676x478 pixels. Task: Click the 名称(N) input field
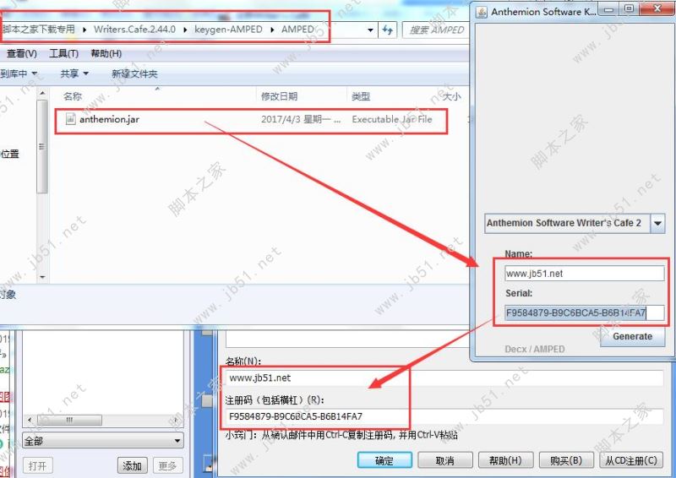[x=444, y=378]
